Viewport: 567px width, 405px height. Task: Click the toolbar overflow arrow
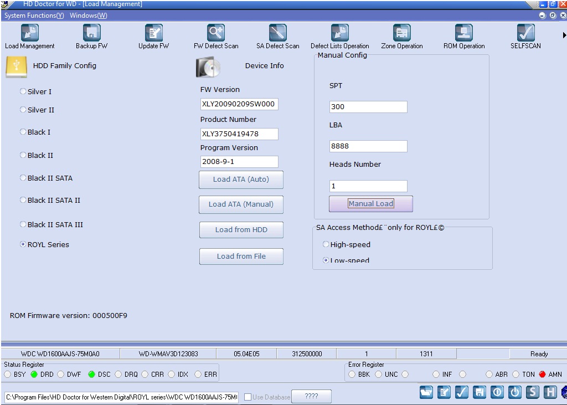[564, 35]
